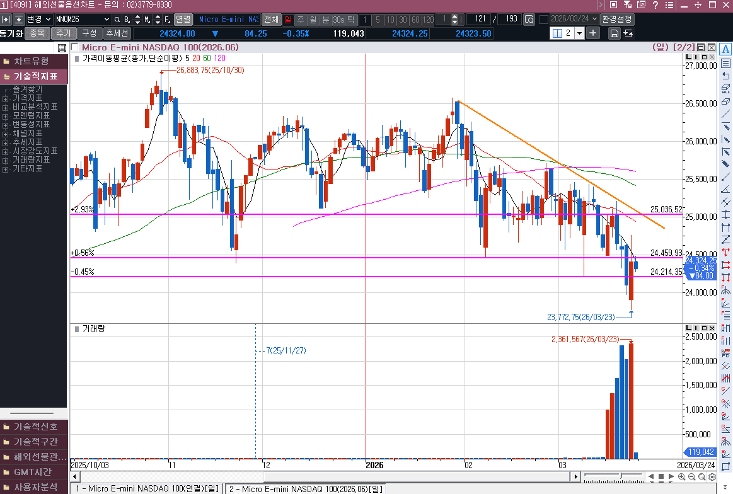Image resolution: width=733 pixels, height=494 pixels.
Task: Click the undo arrow in drawing toolbar
Action: click(725, 76)
